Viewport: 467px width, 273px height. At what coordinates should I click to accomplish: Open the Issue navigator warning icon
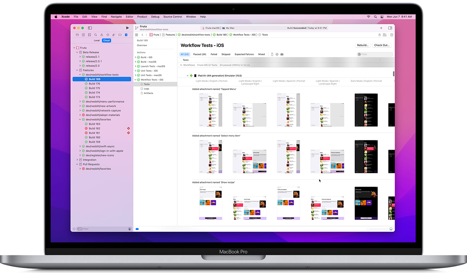point(102,35)
